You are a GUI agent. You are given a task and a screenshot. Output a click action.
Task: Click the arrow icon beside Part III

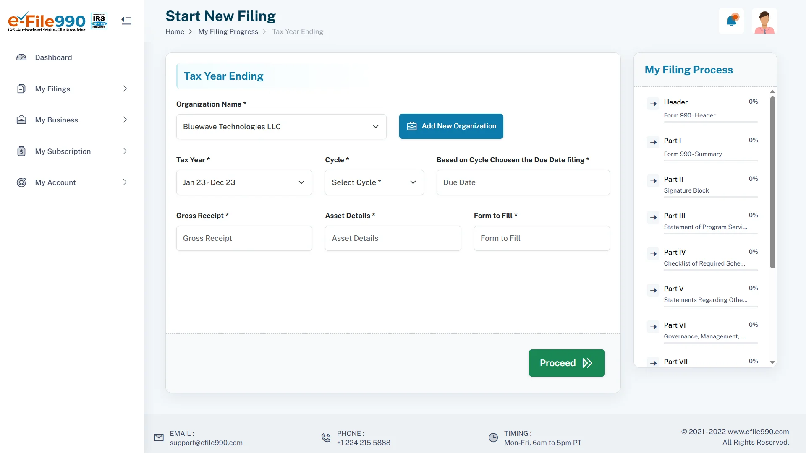click(x=653, y=217)
